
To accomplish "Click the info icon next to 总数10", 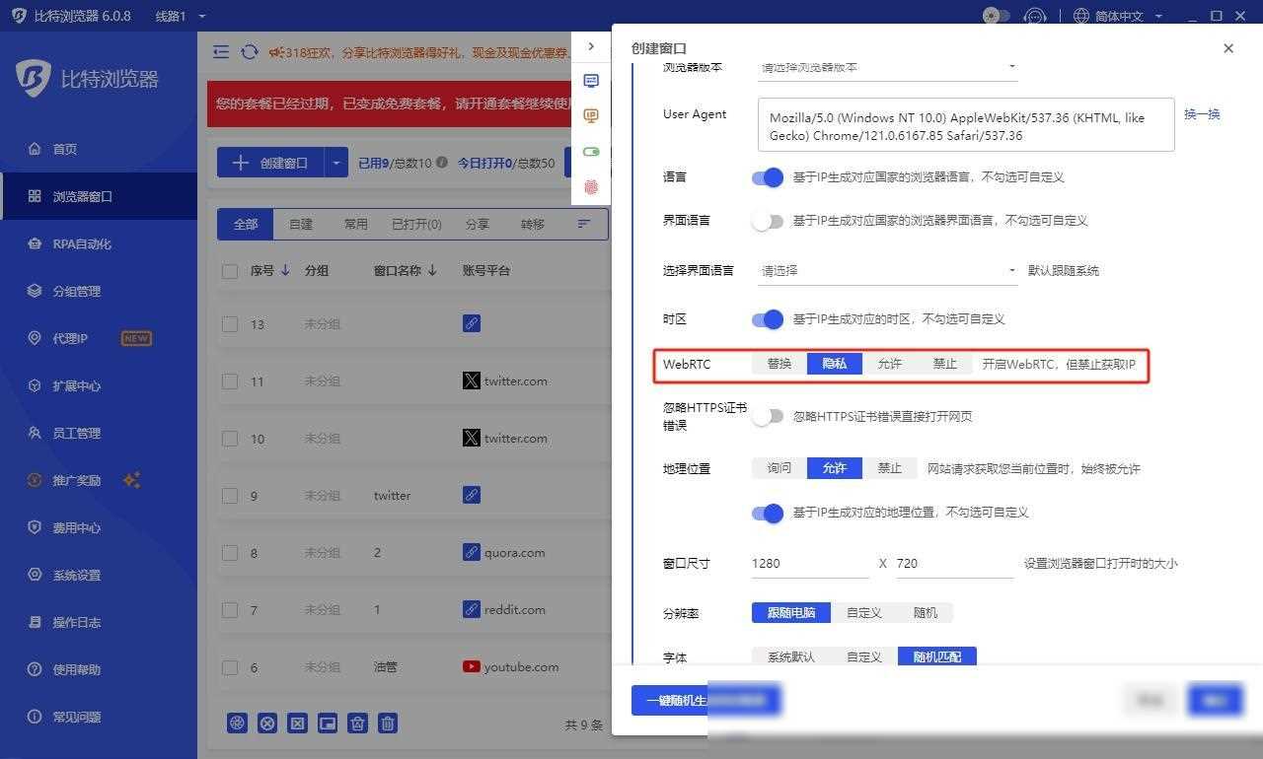I will click(x=441, y=163).
